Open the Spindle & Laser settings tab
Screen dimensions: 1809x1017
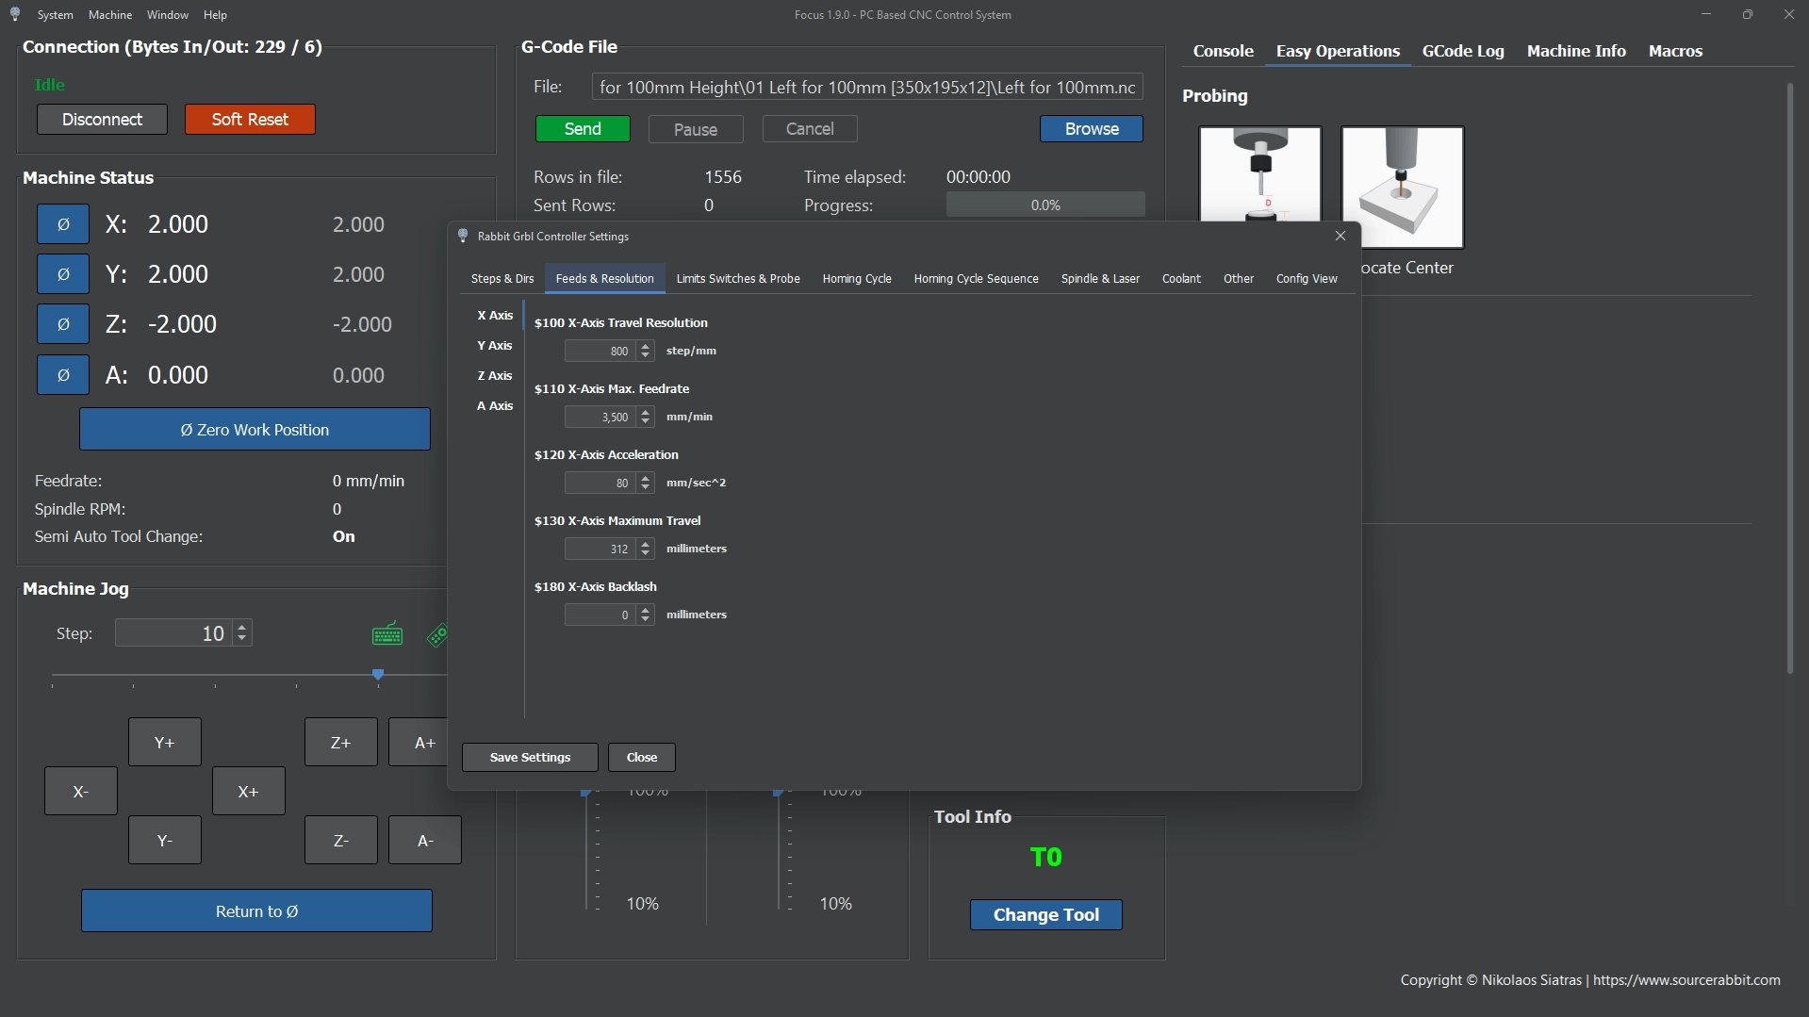[x=1099, y=279]
